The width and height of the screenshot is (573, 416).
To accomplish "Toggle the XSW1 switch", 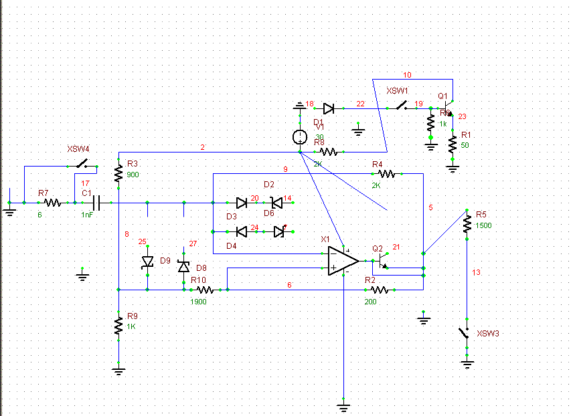I will (402, 106).
